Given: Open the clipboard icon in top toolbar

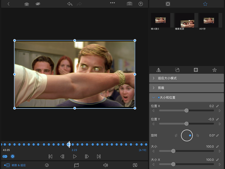Looking at the screenshot, I should pos(129,4).
